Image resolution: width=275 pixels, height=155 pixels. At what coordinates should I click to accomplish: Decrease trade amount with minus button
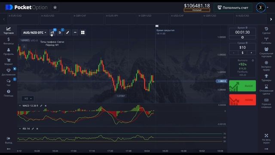234,53
